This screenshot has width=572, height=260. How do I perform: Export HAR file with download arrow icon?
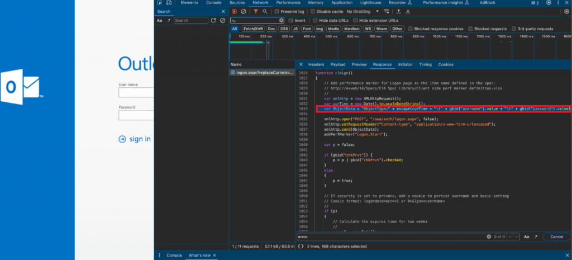click(x=408, y=12)
